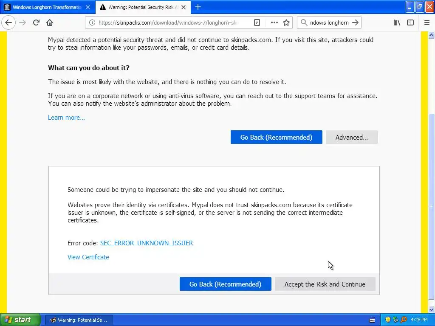This screenshot has height=326, width=435.
Task: Bookmark this page with the star
Action: click(x=286, y=23)
